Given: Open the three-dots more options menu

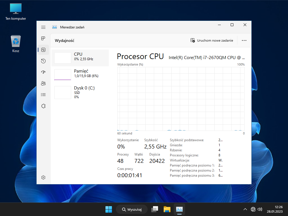Looking at the screenshot, I should click(x=244, y=40).
